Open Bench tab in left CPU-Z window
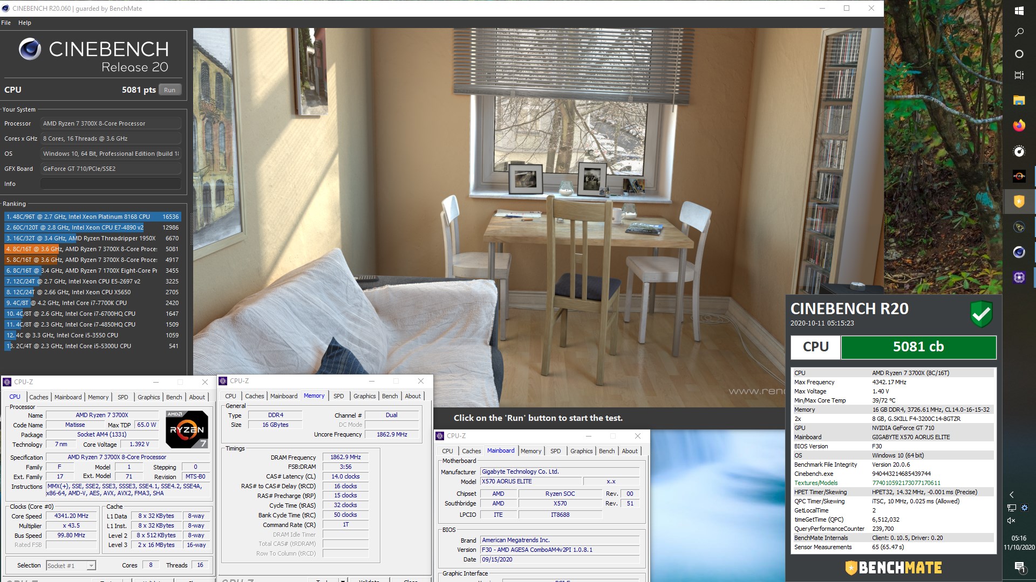This screenshot has height=582, width=1036. click(174, 397)
